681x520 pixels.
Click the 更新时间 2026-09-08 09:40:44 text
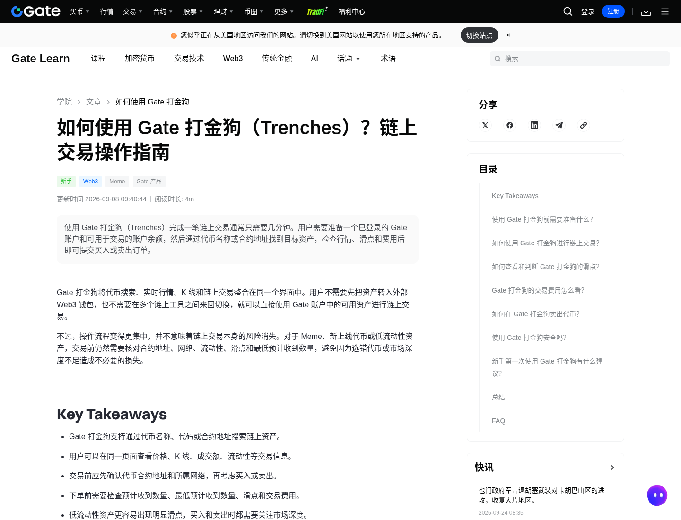click(102, 199)
